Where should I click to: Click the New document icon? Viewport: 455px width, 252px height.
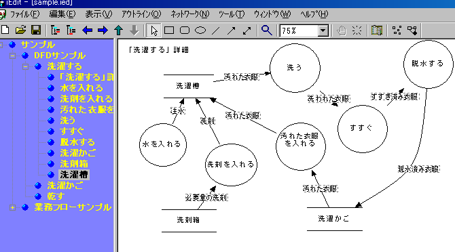click(5, 30)
